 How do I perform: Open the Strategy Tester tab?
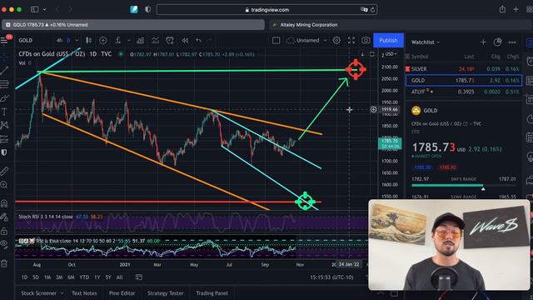click(x=165, y=293)
